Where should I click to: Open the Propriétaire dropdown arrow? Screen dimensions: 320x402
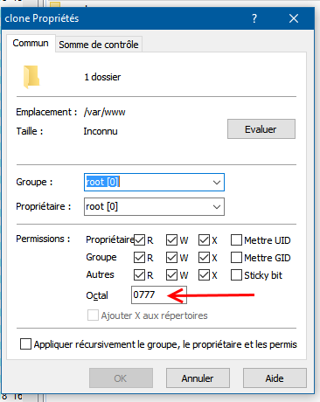[x=217, y=207]
